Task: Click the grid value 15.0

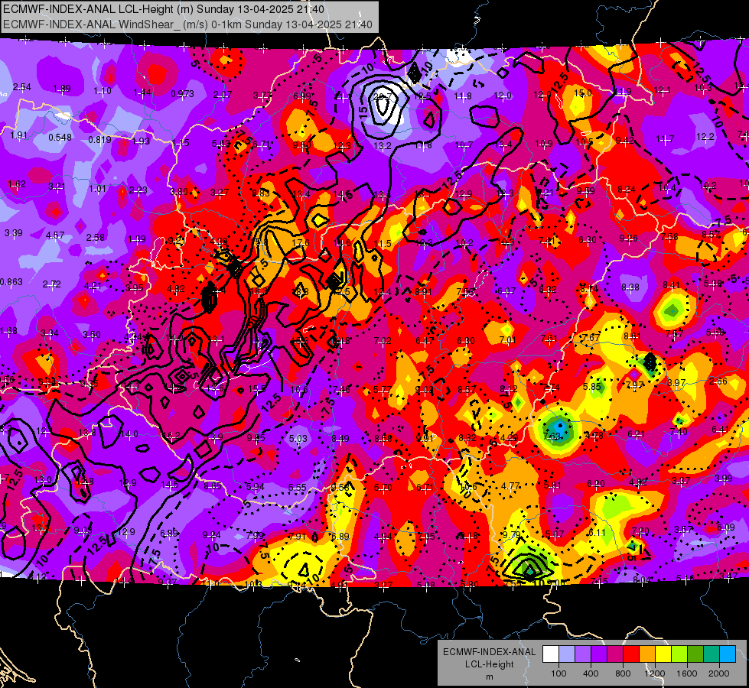Action: (x=583, y=92)
